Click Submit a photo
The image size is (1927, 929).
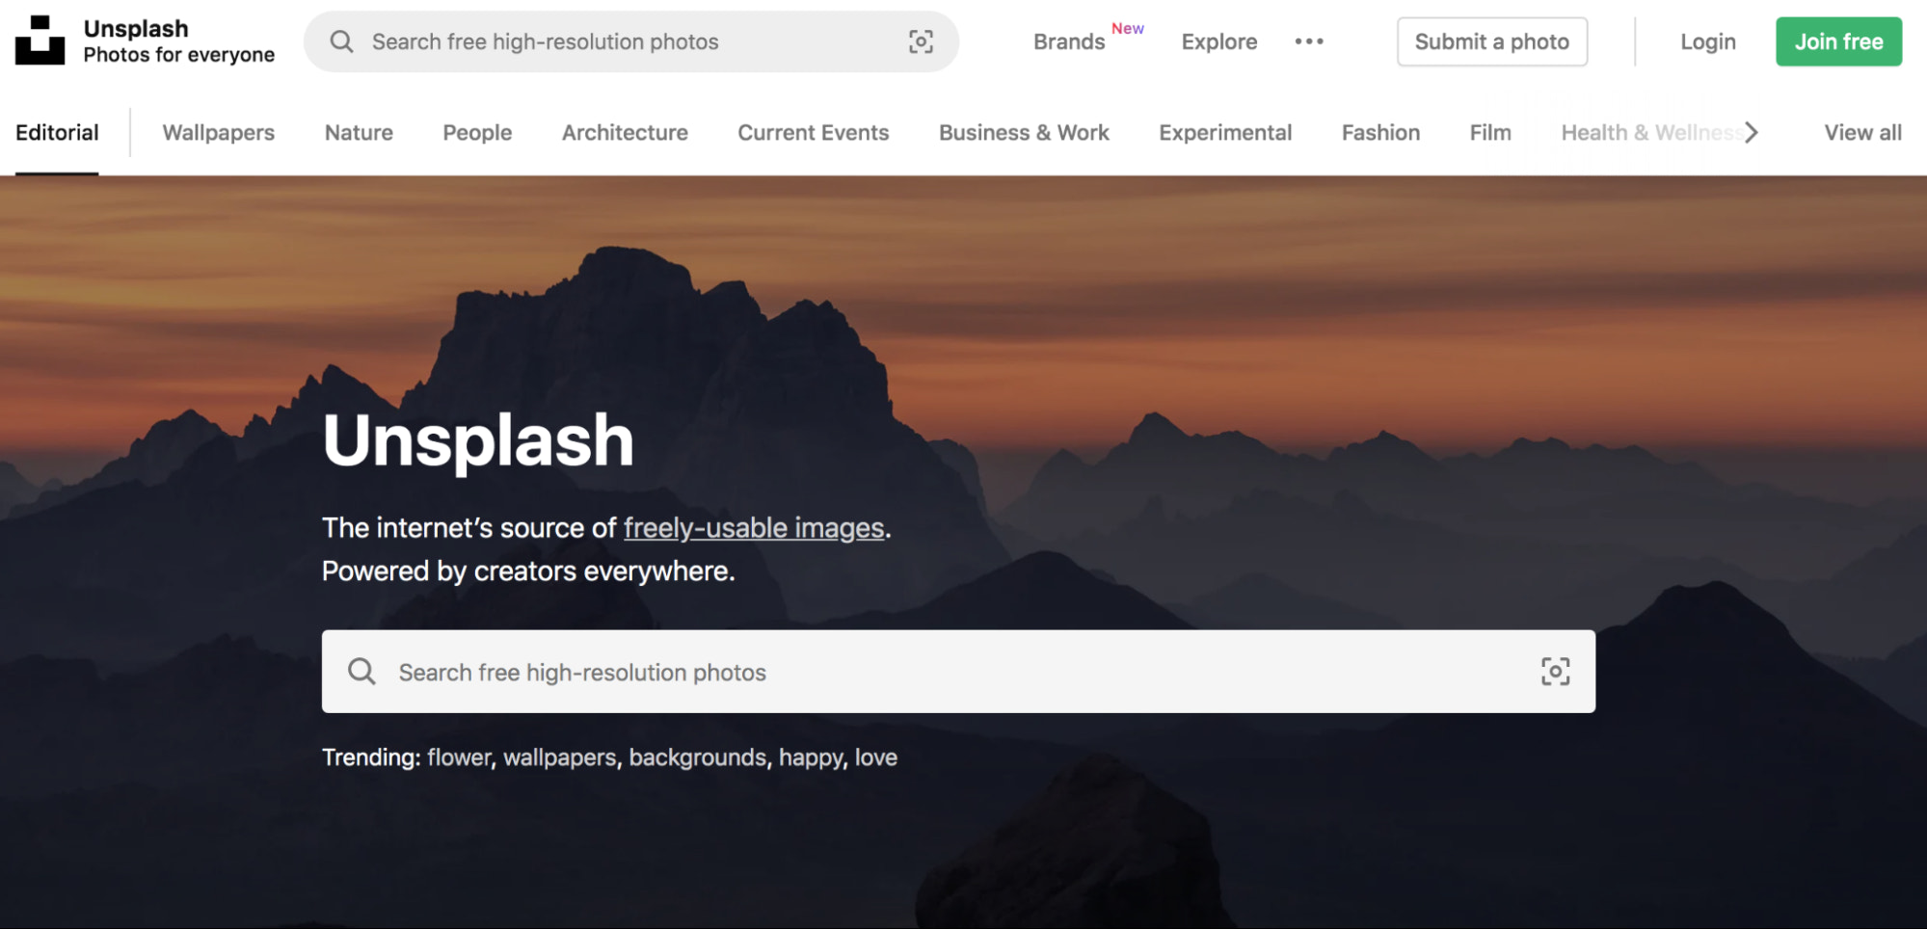coord(1491,41)
